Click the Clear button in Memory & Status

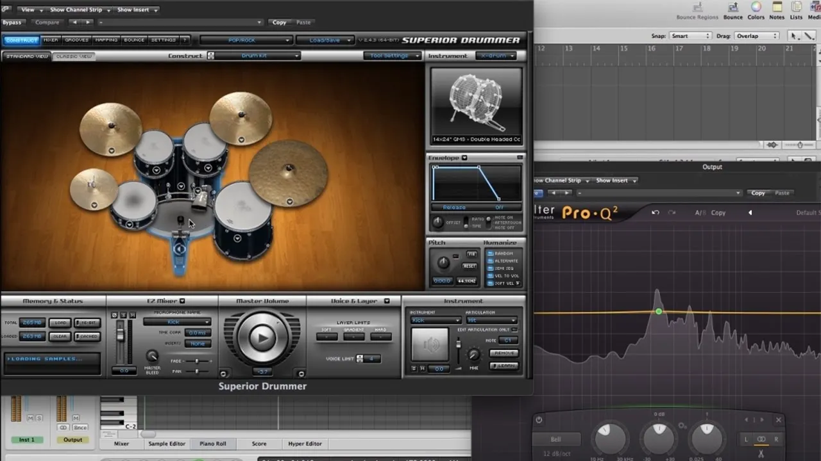[60, 336]
